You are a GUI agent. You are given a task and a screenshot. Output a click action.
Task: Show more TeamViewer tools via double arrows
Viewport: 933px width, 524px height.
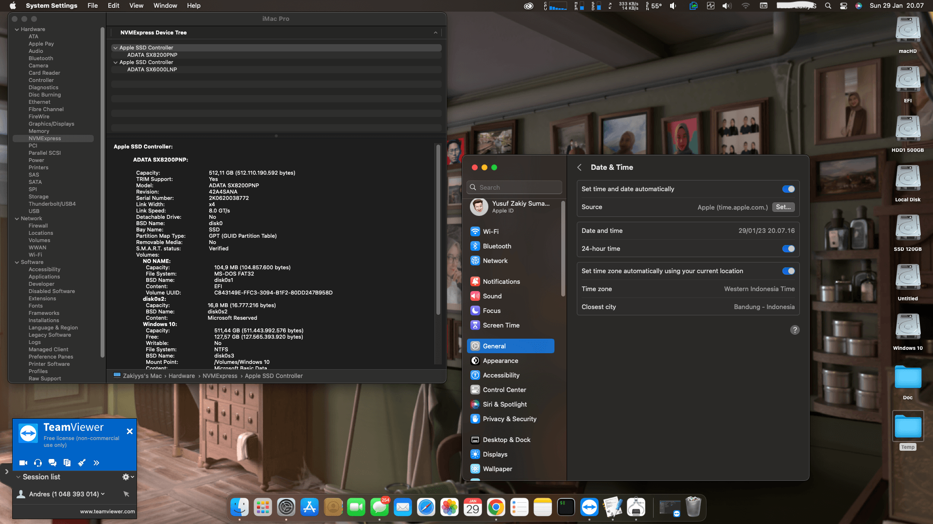tap(96, 463)
